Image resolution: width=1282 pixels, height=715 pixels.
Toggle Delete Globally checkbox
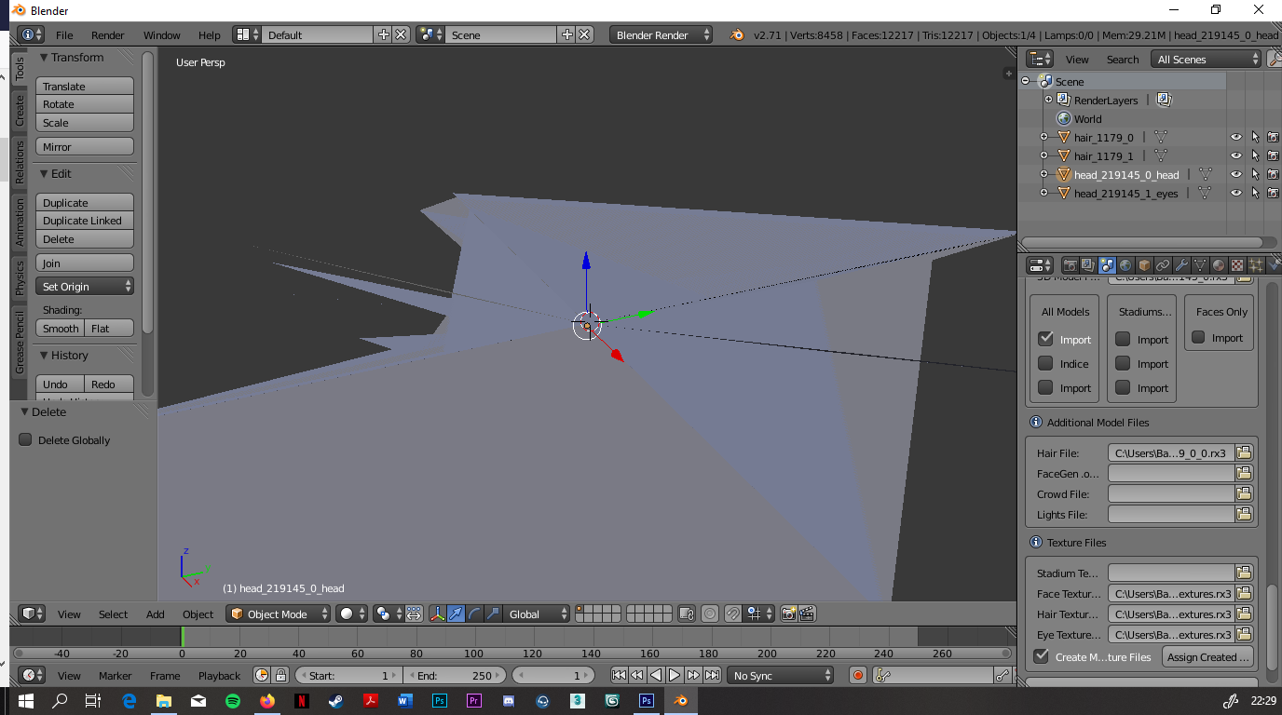[25, 439]
